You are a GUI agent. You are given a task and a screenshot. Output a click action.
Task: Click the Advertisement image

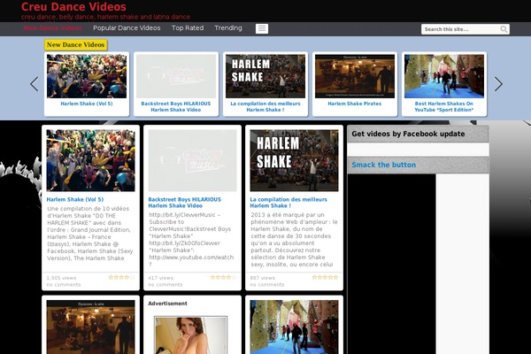[190, 335]
